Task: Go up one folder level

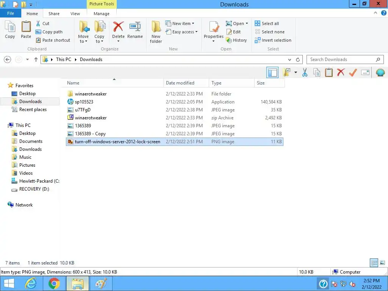Action: coord(36,59)
